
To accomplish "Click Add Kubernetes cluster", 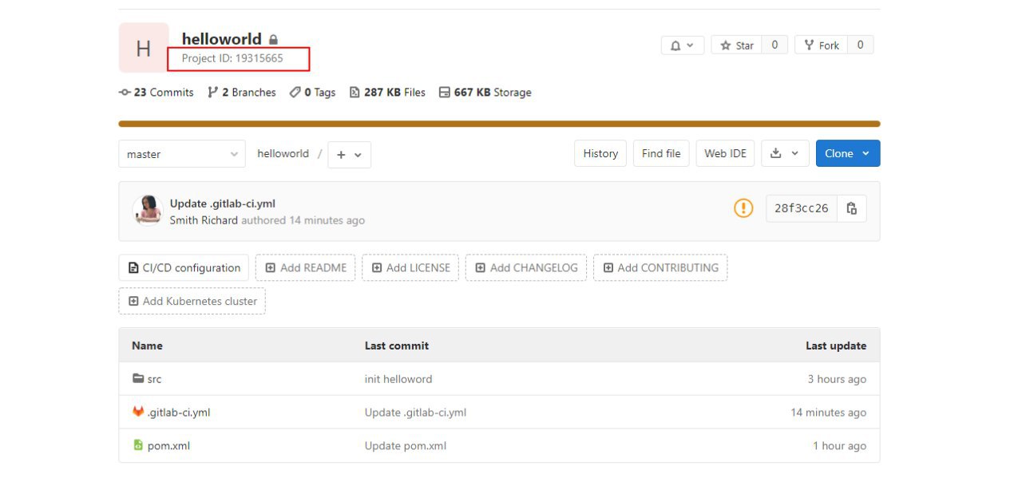I will click(x=192, y=302).
